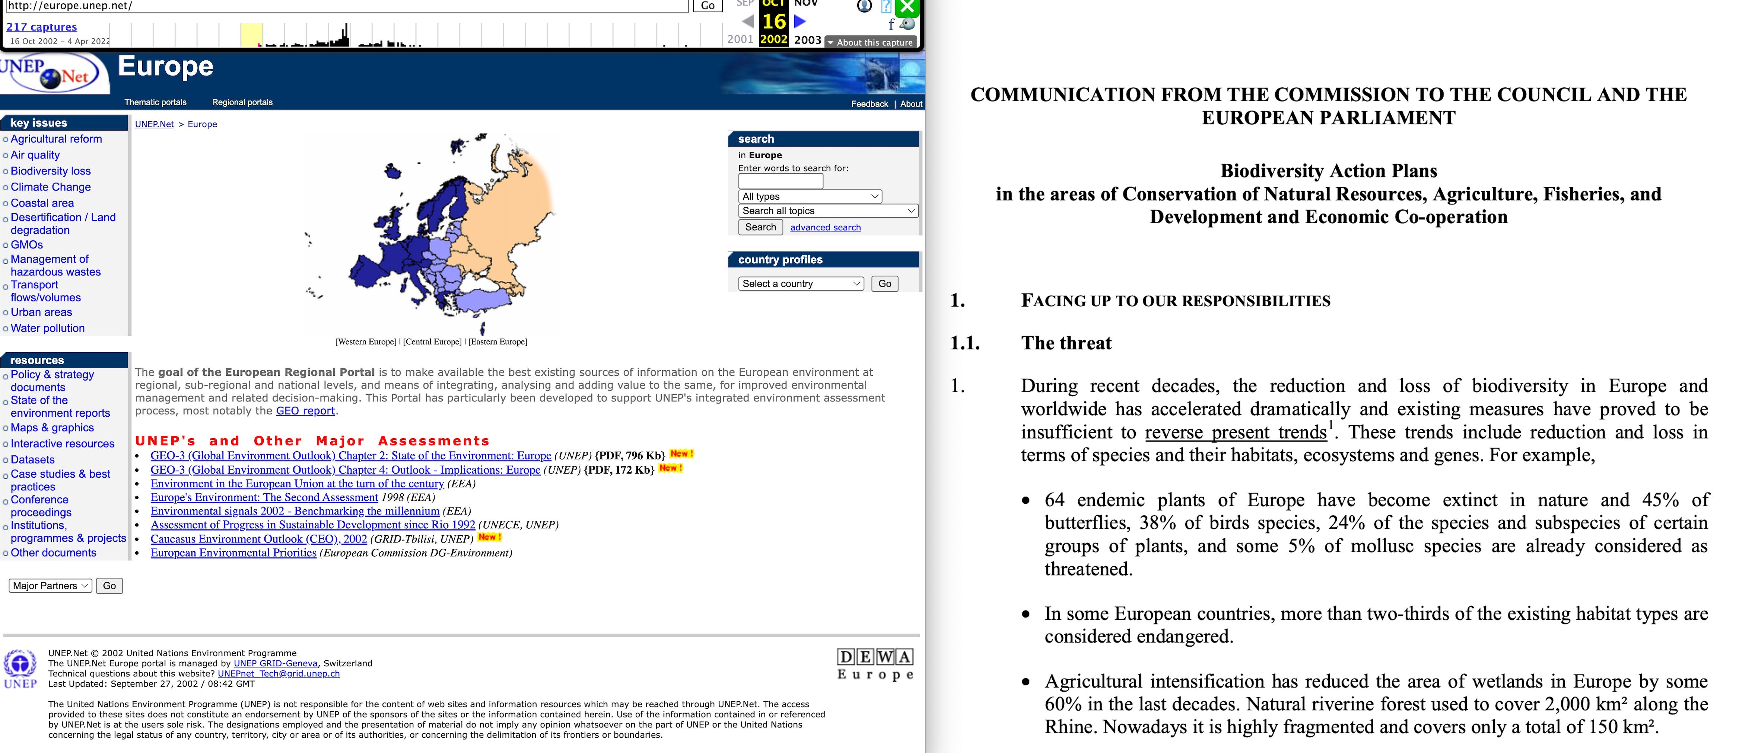1739x753 pixels.
Task: Open Case studies & best practices
Action: (x=60, y=480)
